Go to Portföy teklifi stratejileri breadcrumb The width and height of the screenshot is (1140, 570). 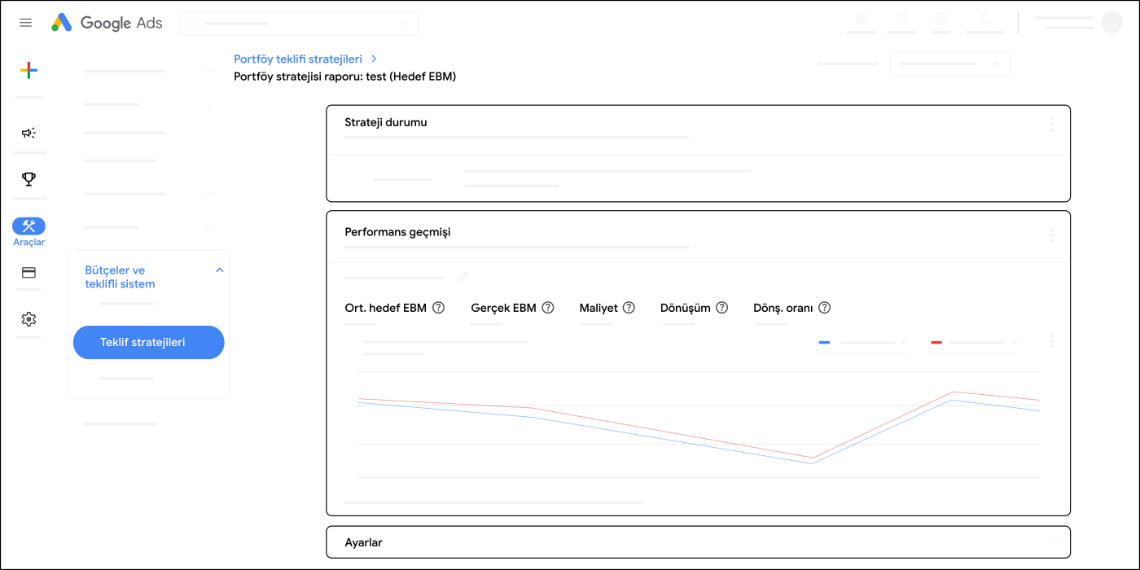(x=298, y=59)
